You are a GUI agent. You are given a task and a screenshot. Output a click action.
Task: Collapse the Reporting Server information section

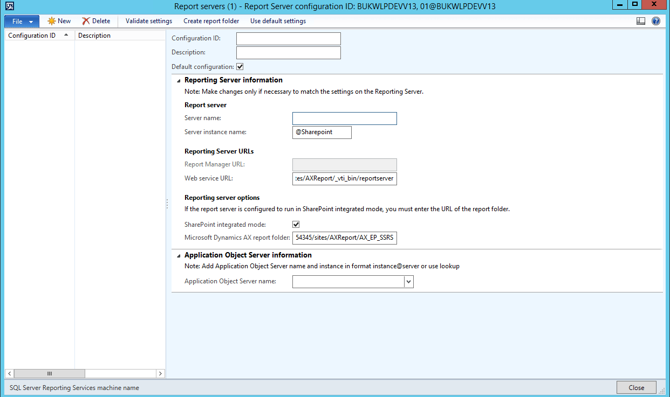tap(179, 80)
